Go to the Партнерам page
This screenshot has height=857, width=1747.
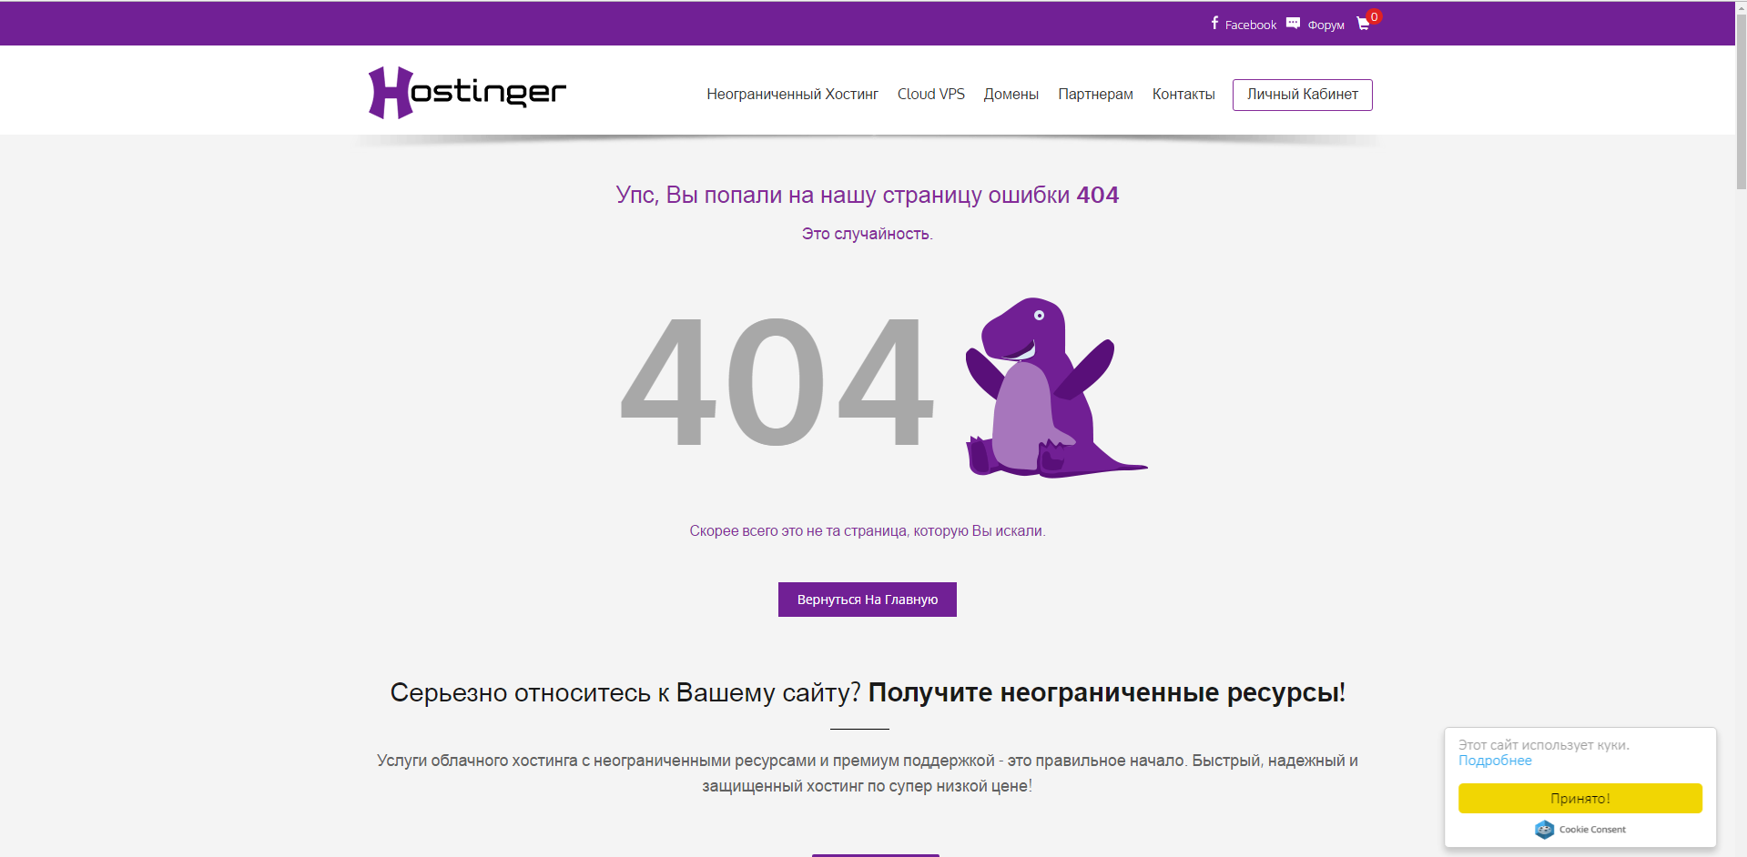[x=1094, y=94]
